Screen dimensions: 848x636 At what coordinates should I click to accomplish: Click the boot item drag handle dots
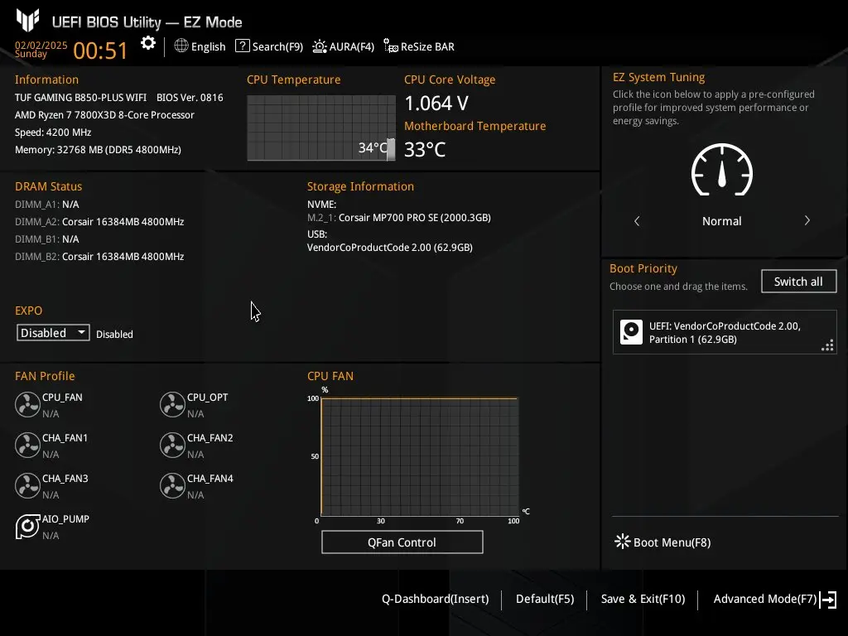pyautogui.click(x=827, y=345)
